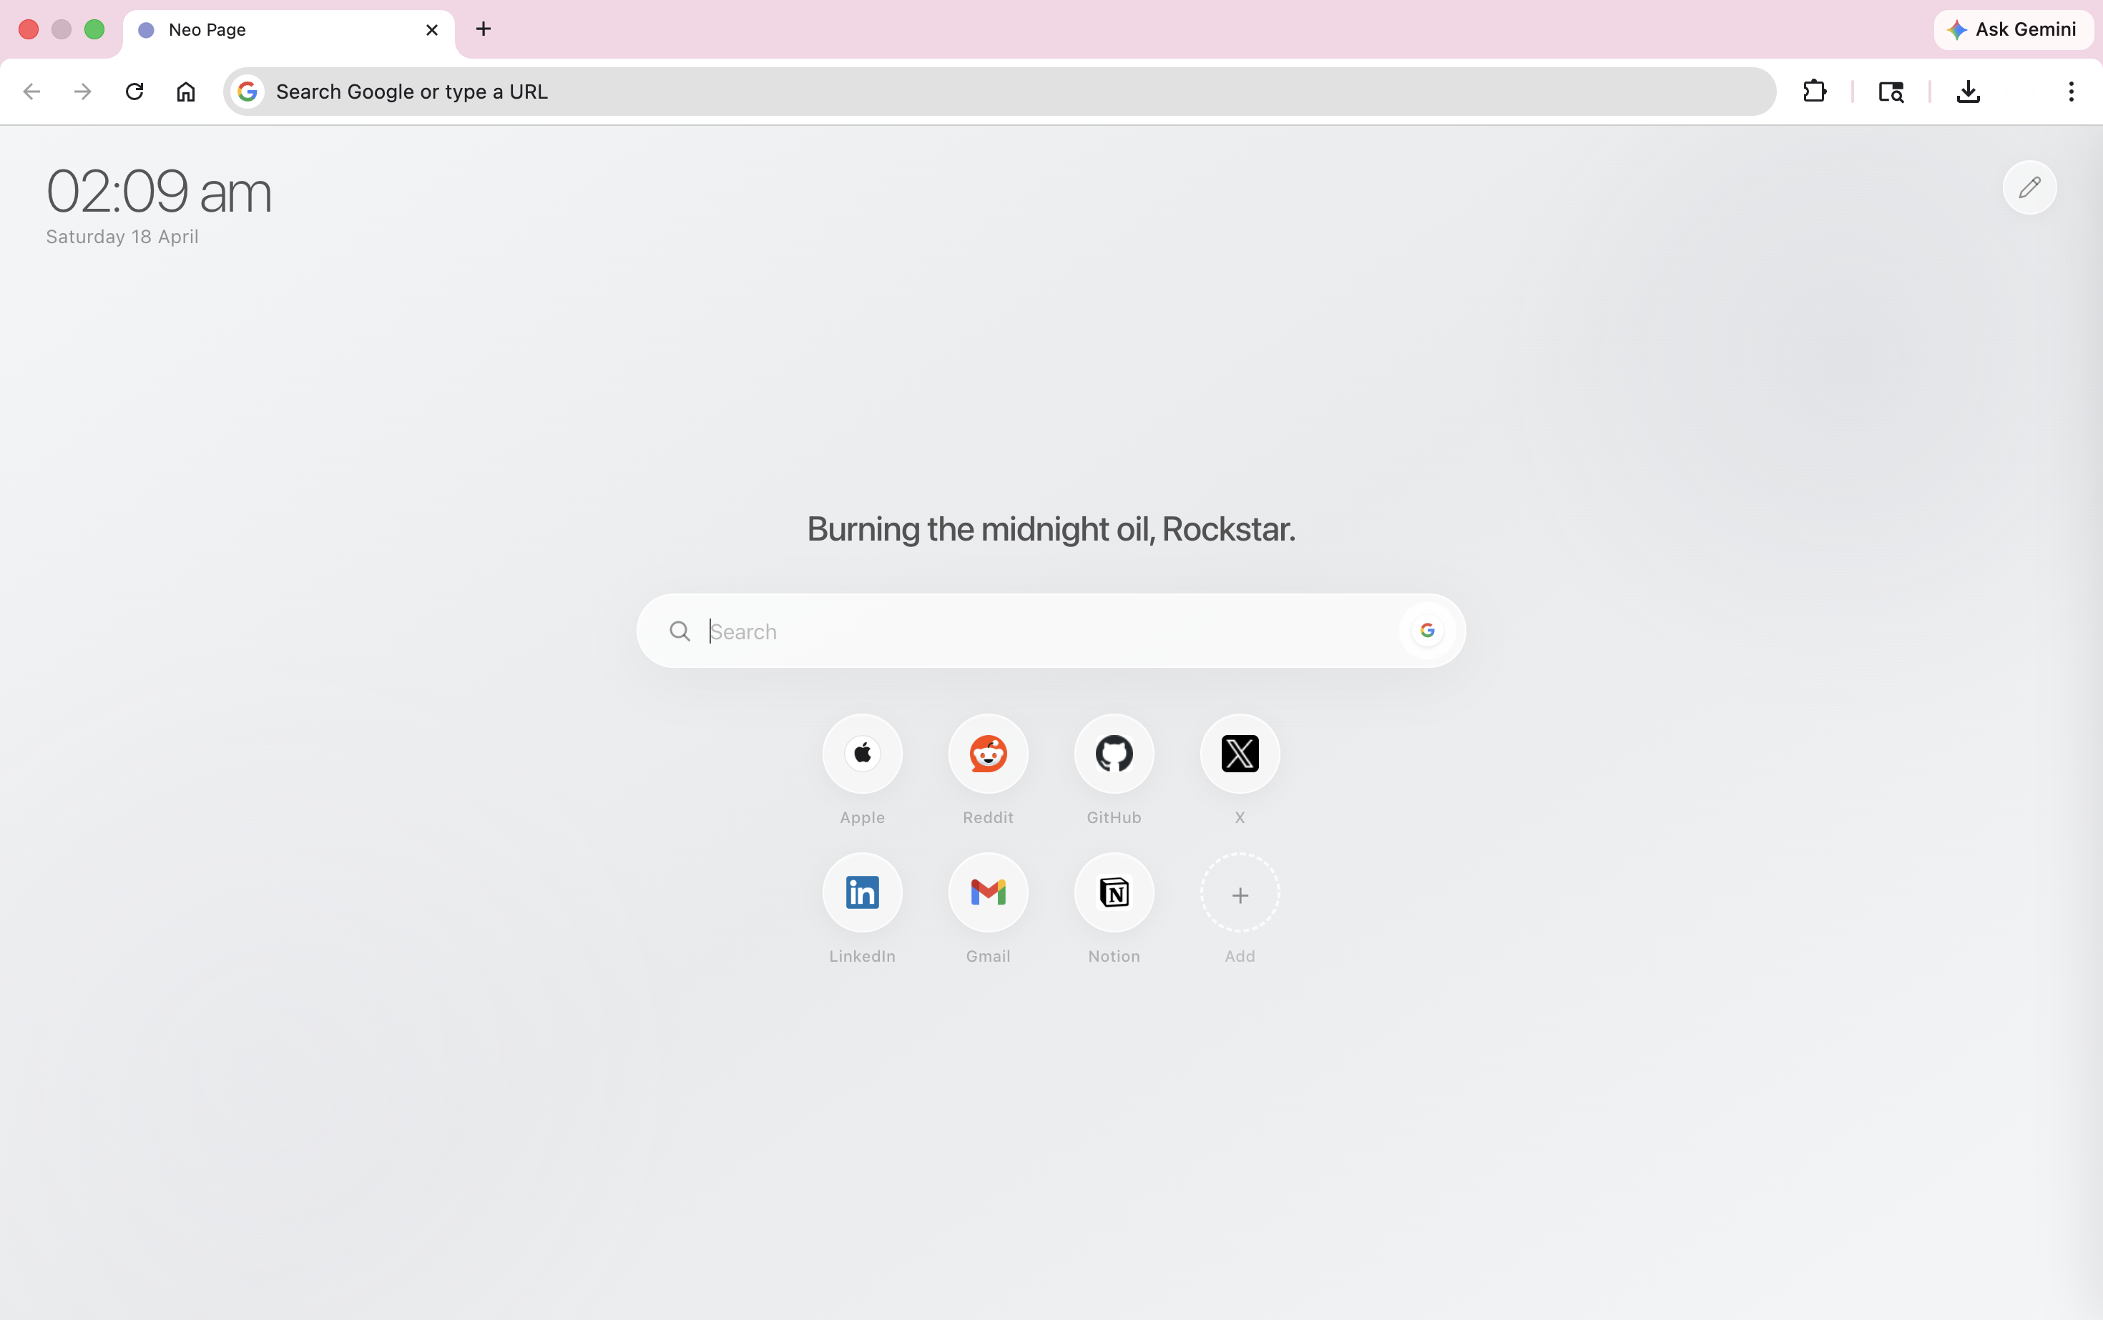
Task: Click inside the Search input field
Action: (961, 630)
